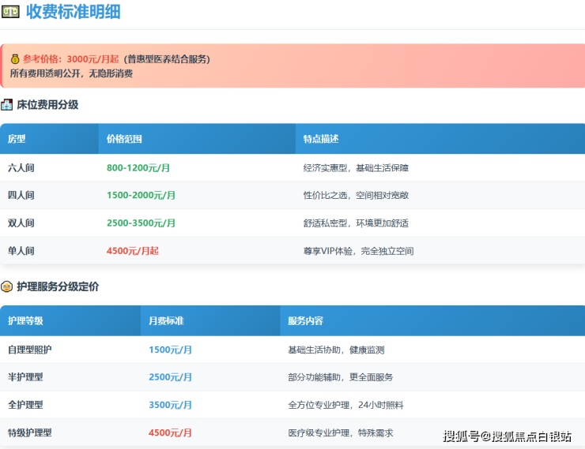This screenshot has width=585, height=449.
Task: Click the 3000元/月起 reference price text
Action: [x=92, y=59]
